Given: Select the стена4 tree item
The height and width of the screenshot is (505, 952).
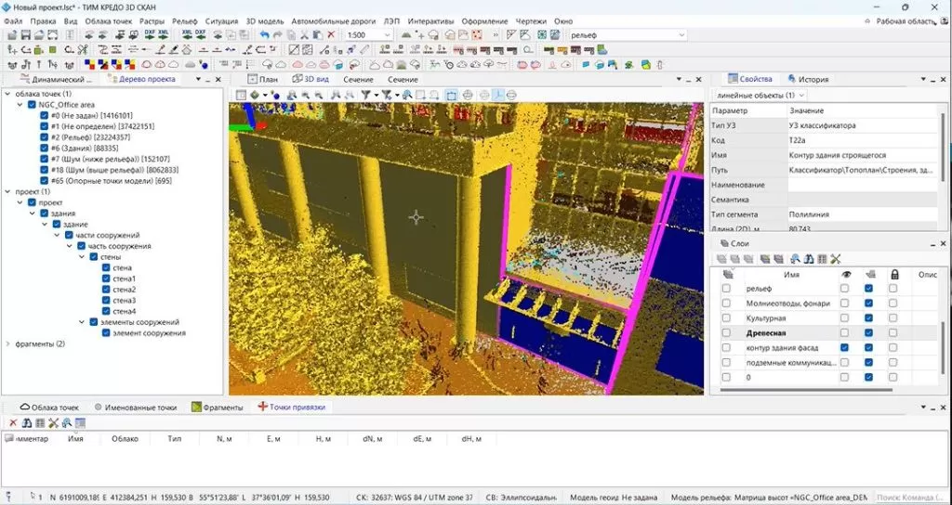Looking at the screenshot, I should [x=125, y=312].
